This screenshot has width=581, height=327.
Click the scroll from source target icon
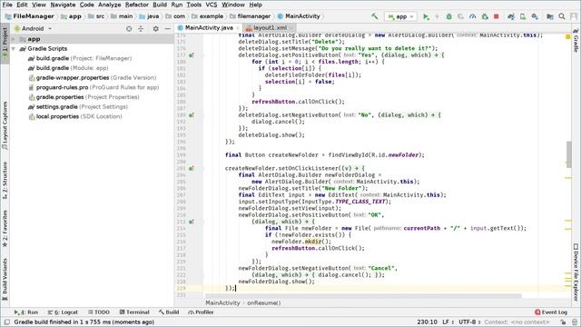coord(129,28)
